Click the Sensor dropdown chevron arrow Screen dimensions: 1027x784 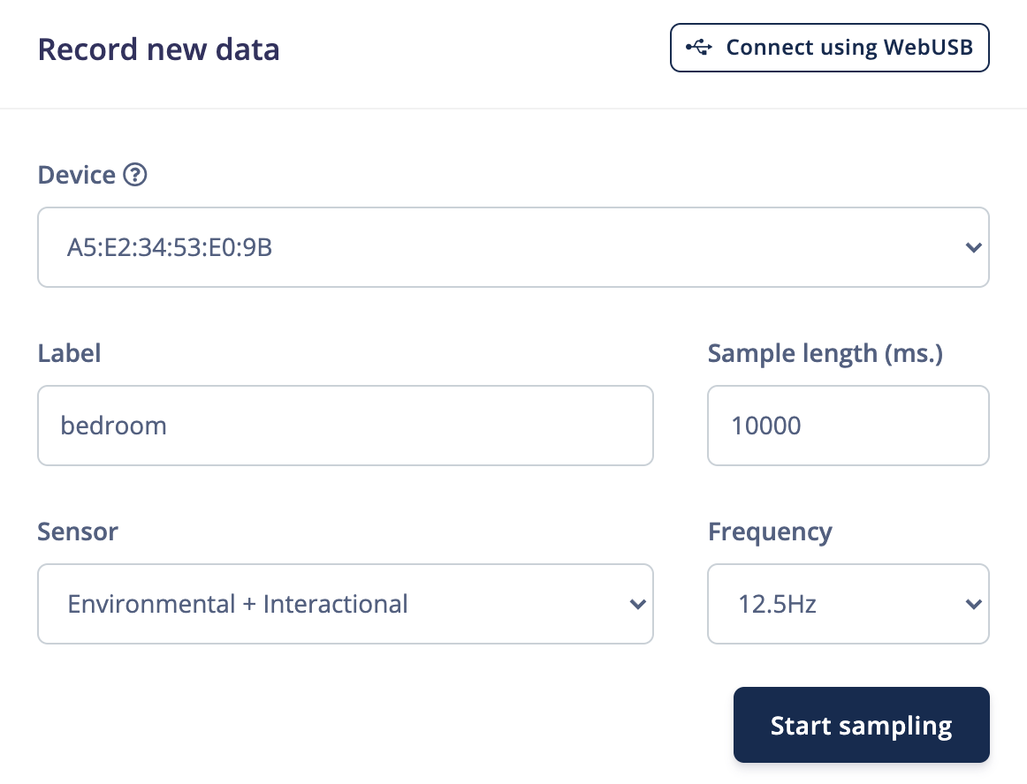point(636,605)
